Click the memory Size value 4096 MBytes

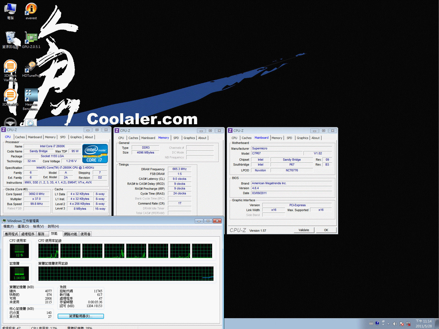pyautogui.click(x=145, y=152)
